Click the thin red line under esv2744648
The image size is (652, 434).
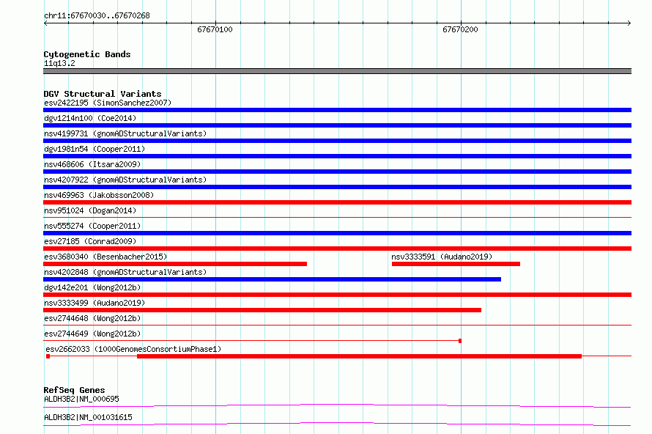pyautogui.click(x=337, y=325)
